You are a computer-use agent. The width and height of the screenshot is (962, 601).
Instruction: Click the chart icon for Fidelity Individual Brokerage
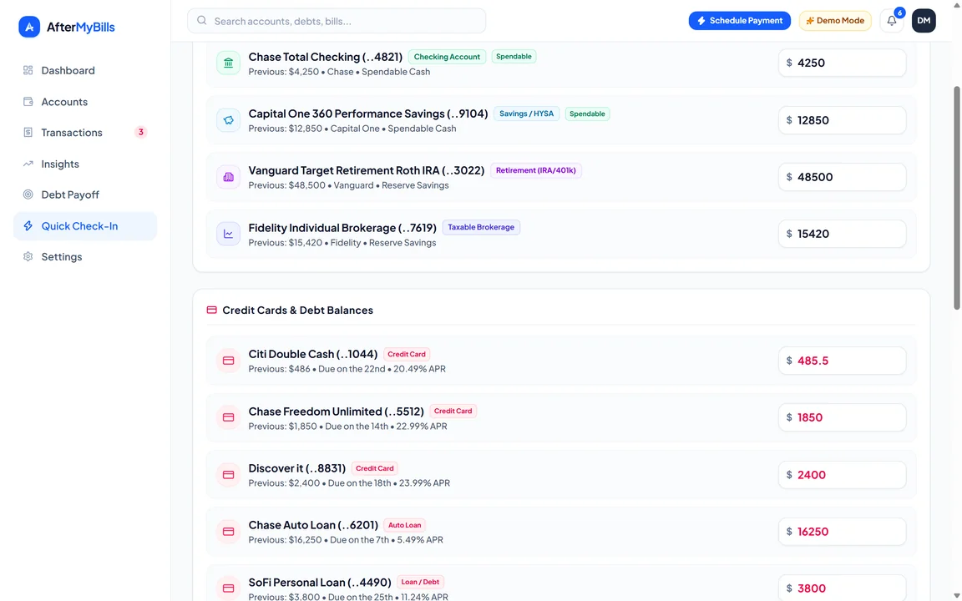(x=228, y=234)
